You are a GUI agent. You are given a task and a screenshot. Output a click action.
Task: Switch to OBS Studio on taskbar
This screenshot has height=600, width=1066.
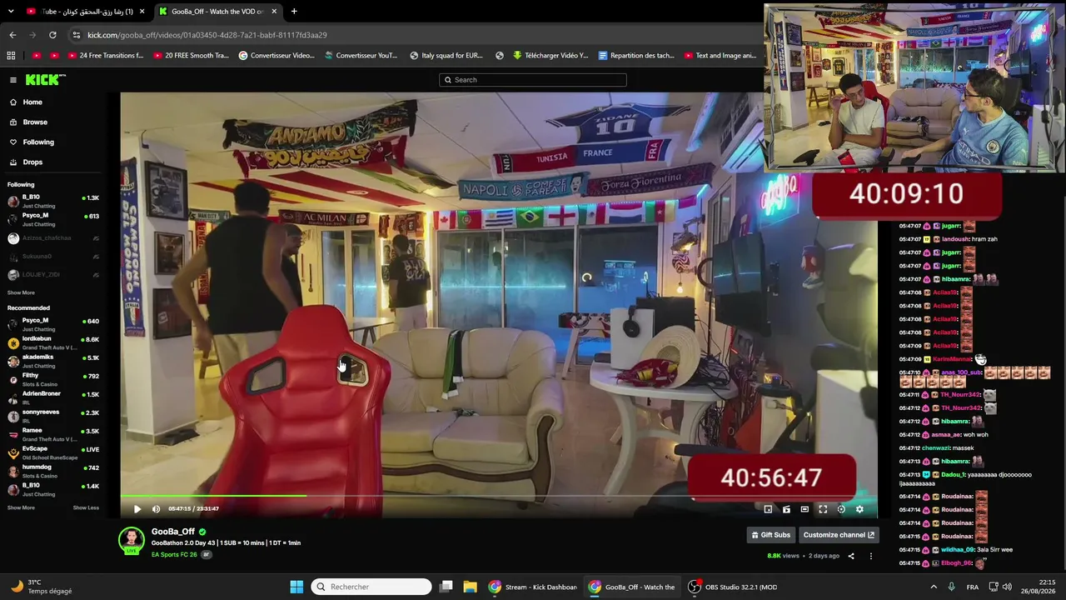tap(732, 587)
